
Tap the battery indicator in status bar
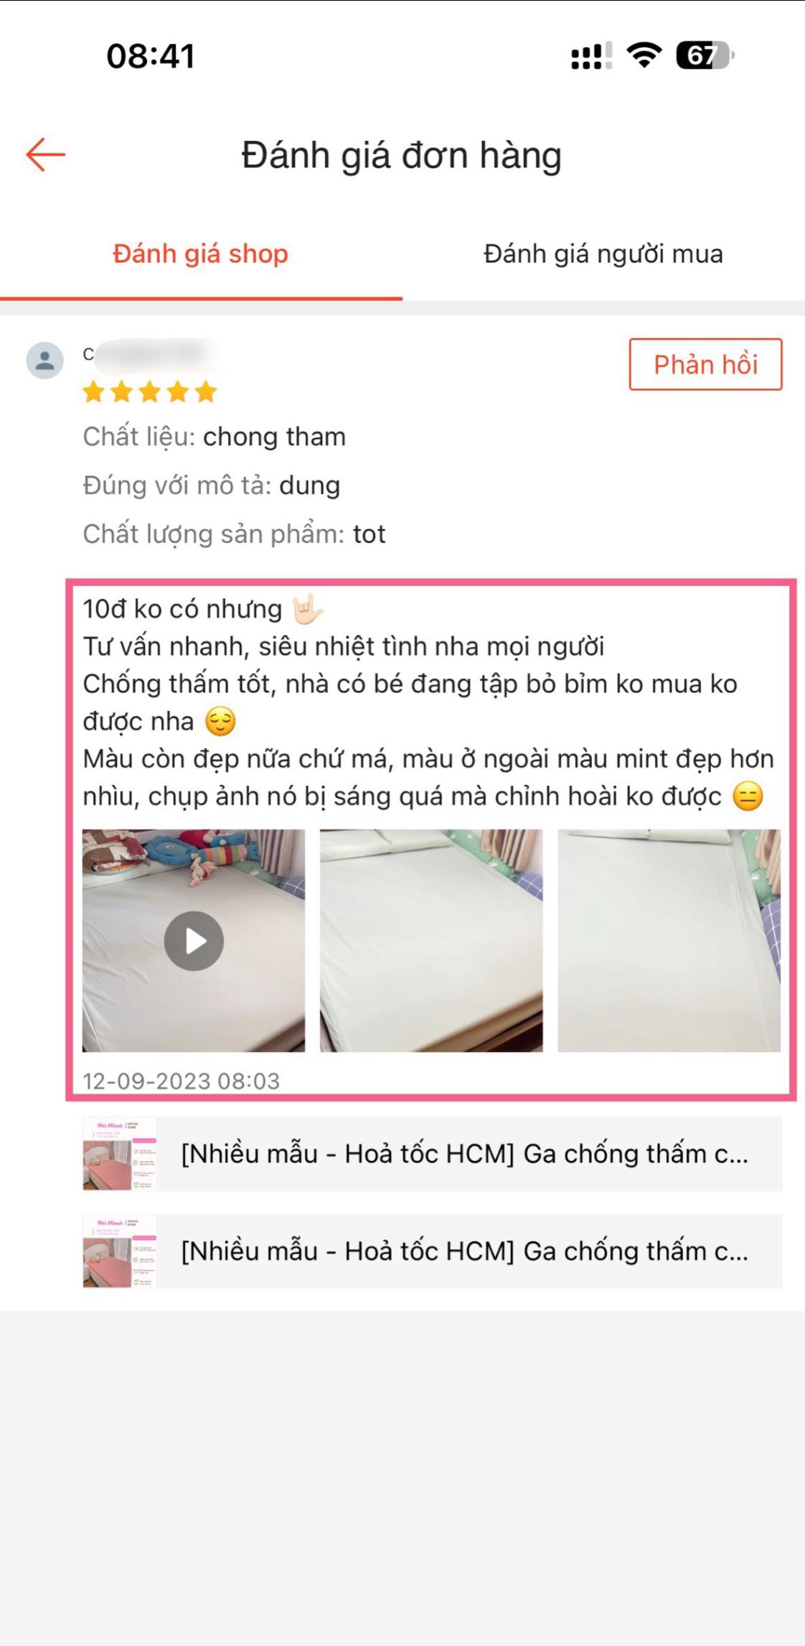[705, 55]
